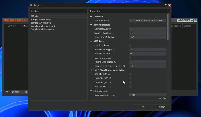
Task: Enable the 10:00 AM news exit checkbox
Action: 130,78
